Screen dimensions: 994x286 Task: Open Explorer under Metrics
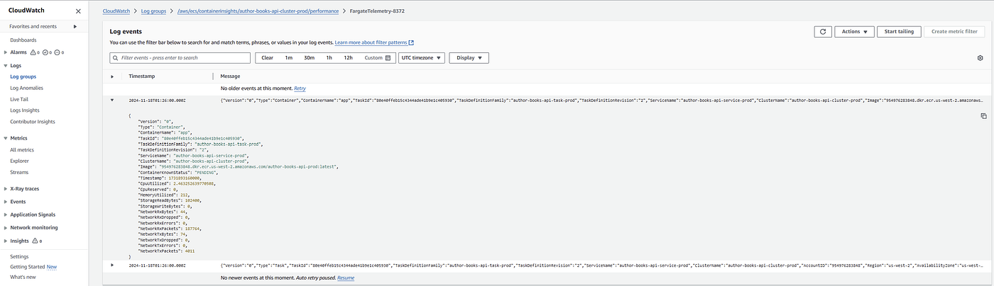19,161
